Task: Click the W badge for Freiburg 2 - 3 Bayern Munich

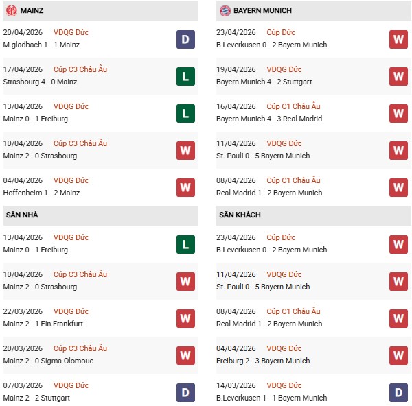Action: 398,355
